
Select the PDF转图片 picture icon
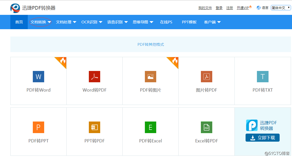tap(150, 76)
